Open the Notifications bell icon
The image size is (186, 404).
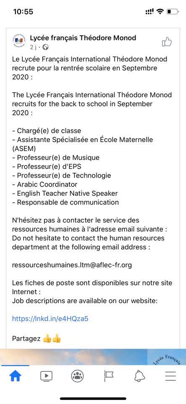[139, 376]
